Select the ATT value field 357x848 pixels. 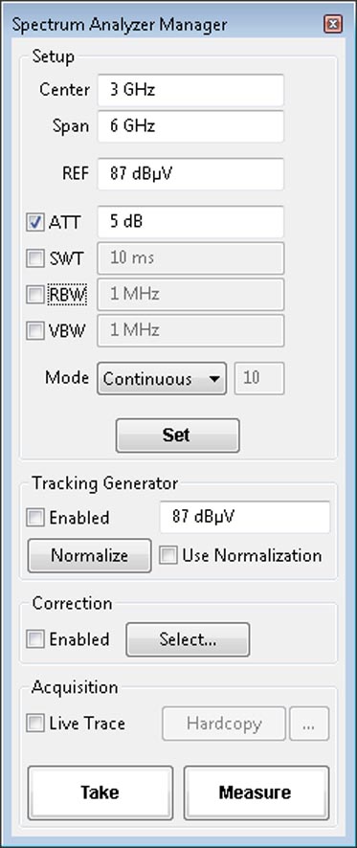pyautogui.click(x=190, y=222)
